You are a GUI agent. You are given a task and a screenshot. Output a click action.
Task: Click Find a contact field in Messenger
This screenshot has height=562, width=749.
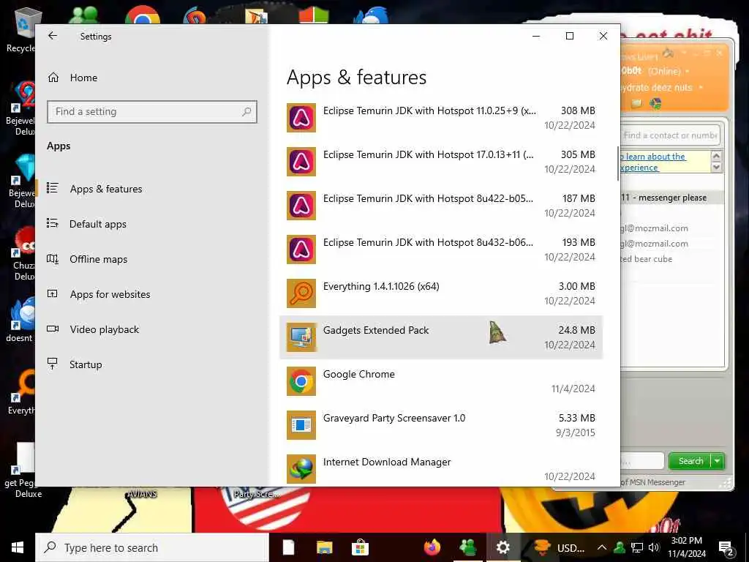click(x=670, y=135)
